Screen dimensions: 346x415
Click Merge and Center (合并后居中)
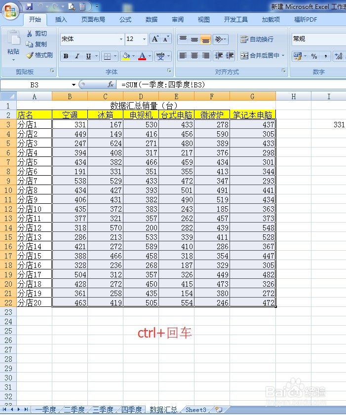point(260,56)
